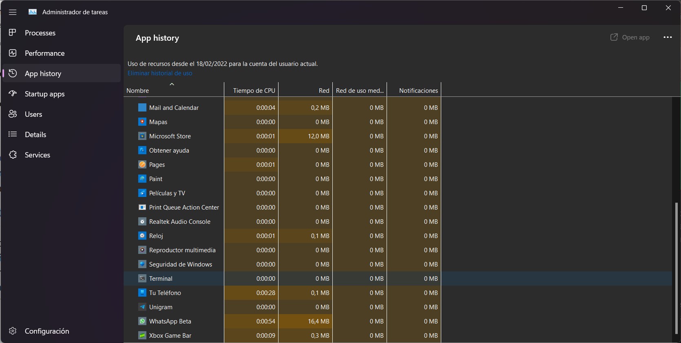Sort by the Red column header
Viewport: 681px width, 343px height.
(305, 90)
